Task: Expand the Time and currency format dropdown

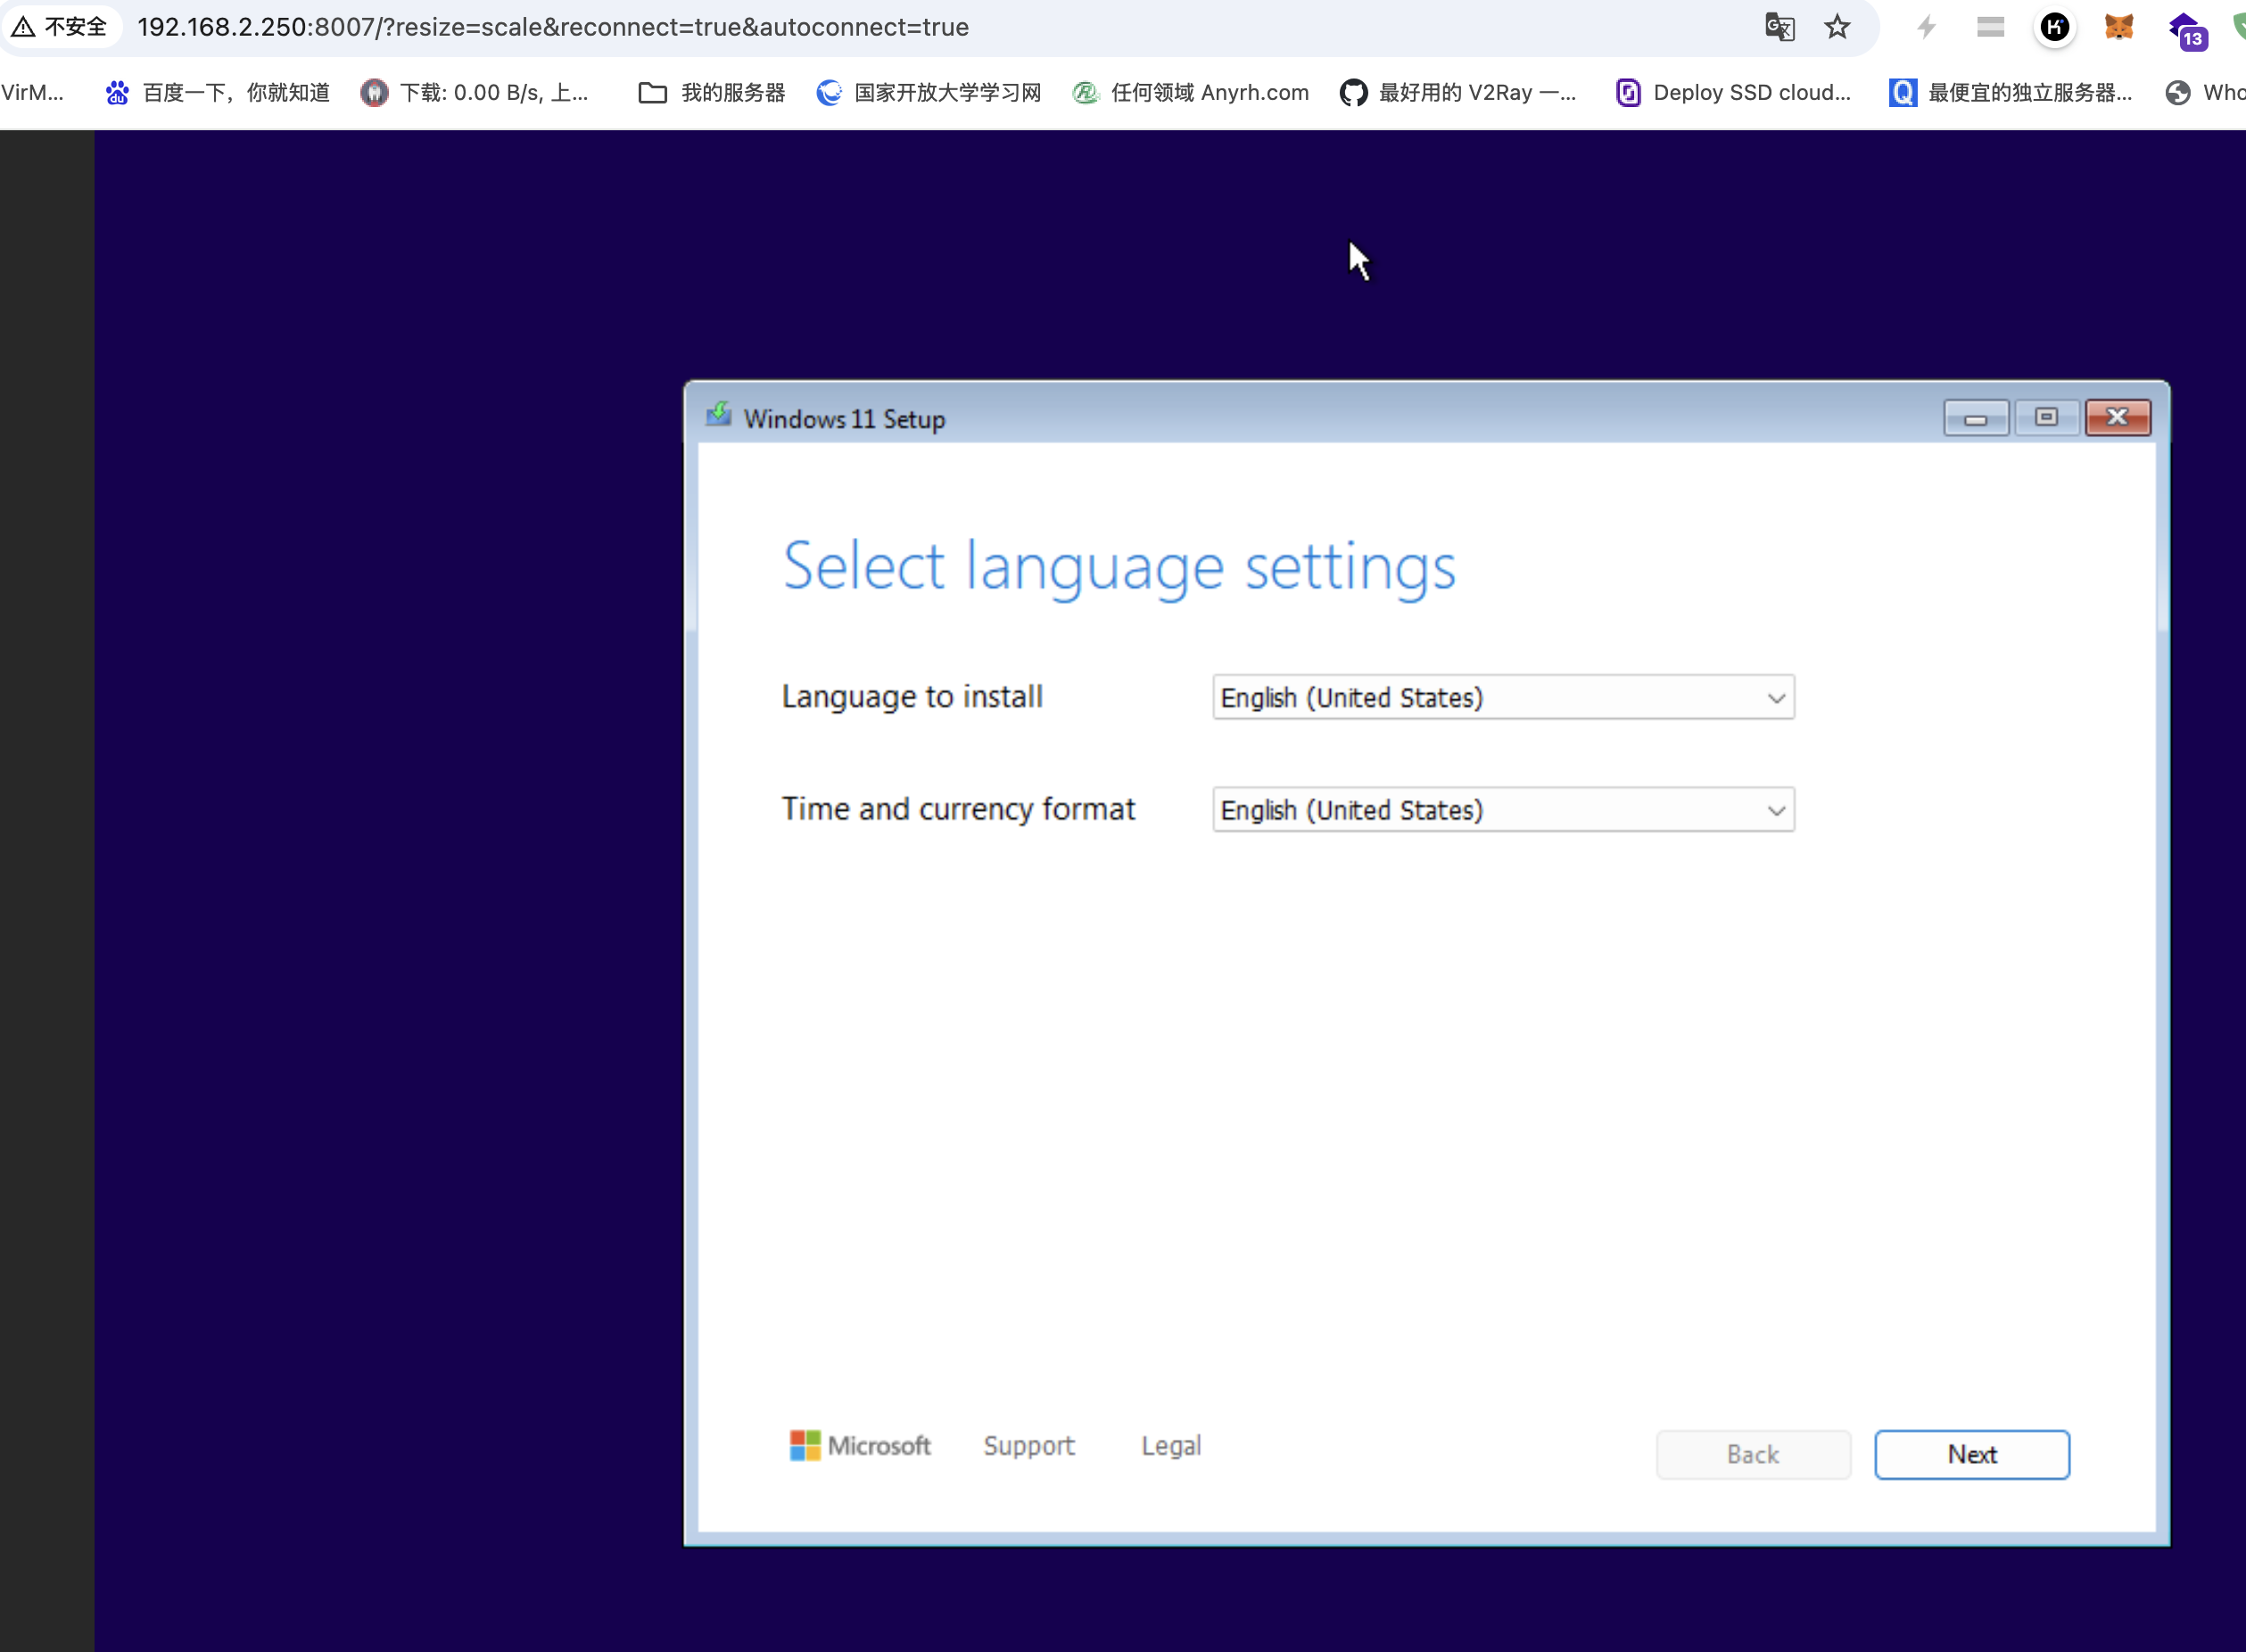Action: coord(1503,809)
